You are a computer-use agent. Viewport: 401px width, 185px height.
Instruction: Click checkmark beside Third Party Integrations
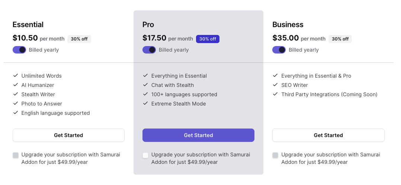tap(275, 94)
